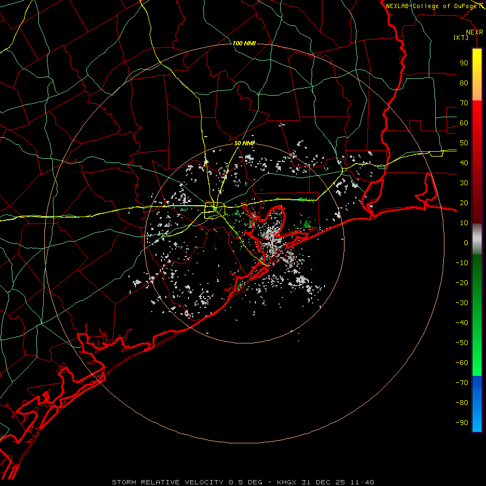This screenshot has height=486, width=486.
Task: Click the yellow top segment of colorbar
Action: click(x=477, y=75)
